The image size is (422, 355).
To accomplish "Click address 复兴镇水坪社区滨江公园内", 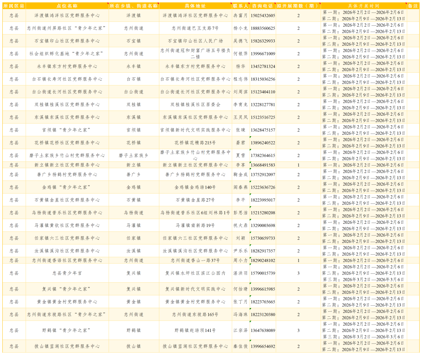I will (195, 273).
